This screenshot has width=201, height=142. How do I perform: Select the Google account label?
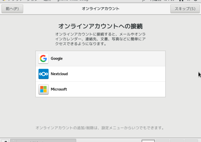click(57, 58)
